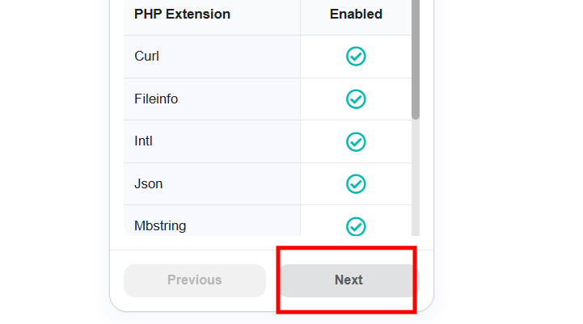Go to the Next step
583x324 pixels.
click(349, 280)
